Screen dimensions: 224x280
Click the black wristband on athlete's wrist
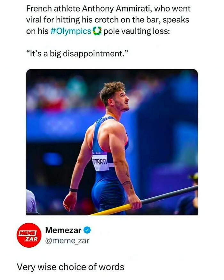coord(73,190)
